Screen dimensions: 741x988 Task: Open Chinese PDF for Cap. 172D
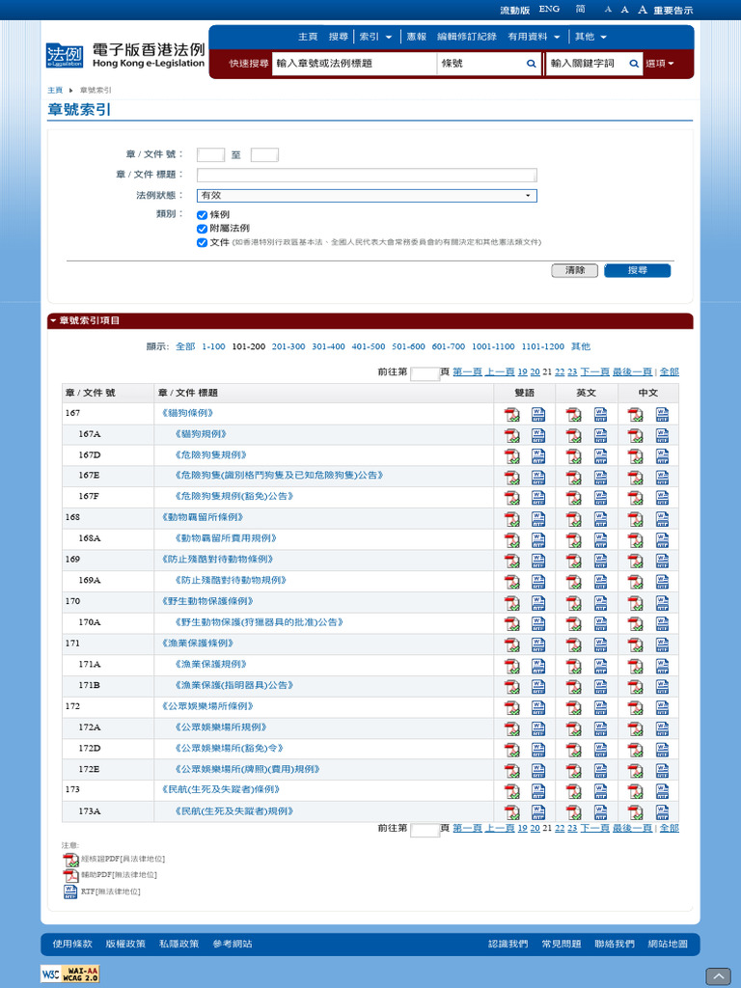635,750
